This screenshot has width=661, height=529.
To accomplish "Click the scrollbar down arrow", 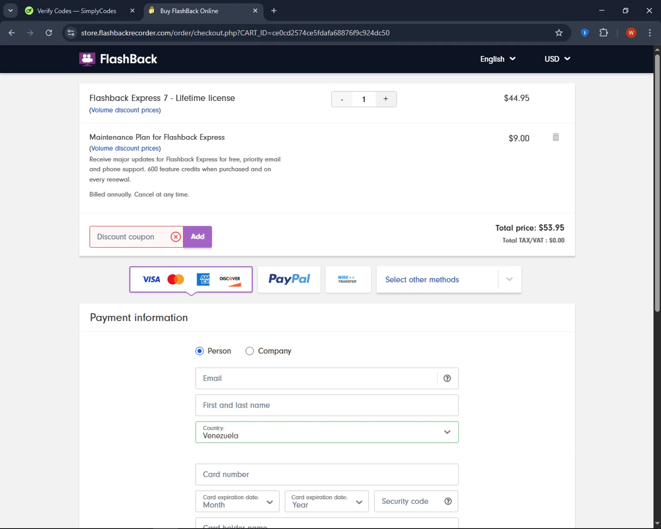I will (x=657, y=524).
